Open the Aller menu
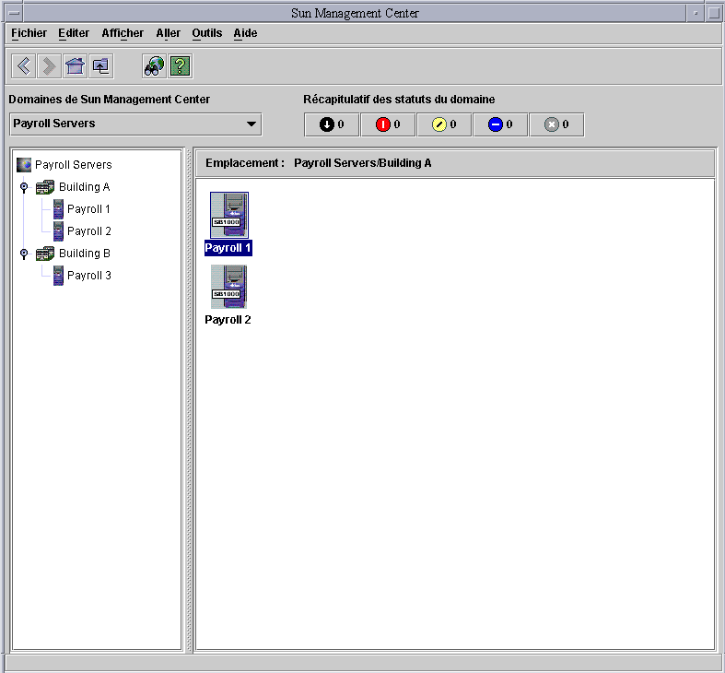 168,33
